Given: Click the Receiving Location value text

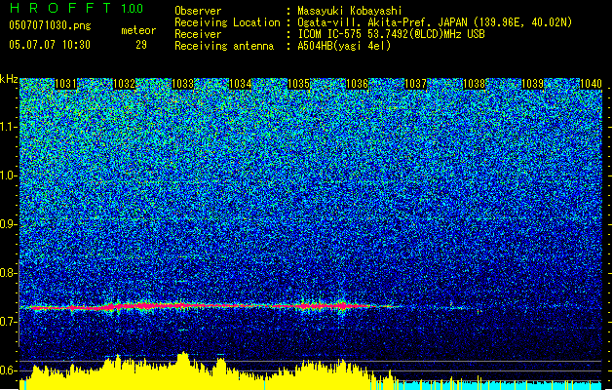Looking at the screenshot, I should coord(435,22).
